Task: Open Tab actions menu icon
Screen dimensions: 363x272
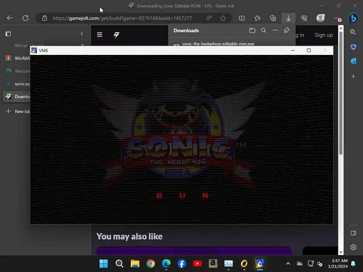Action: click(8, 34)
